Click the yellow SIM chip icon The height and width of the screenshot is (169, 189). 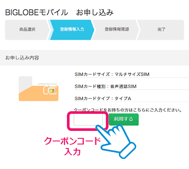click(52, 91)
